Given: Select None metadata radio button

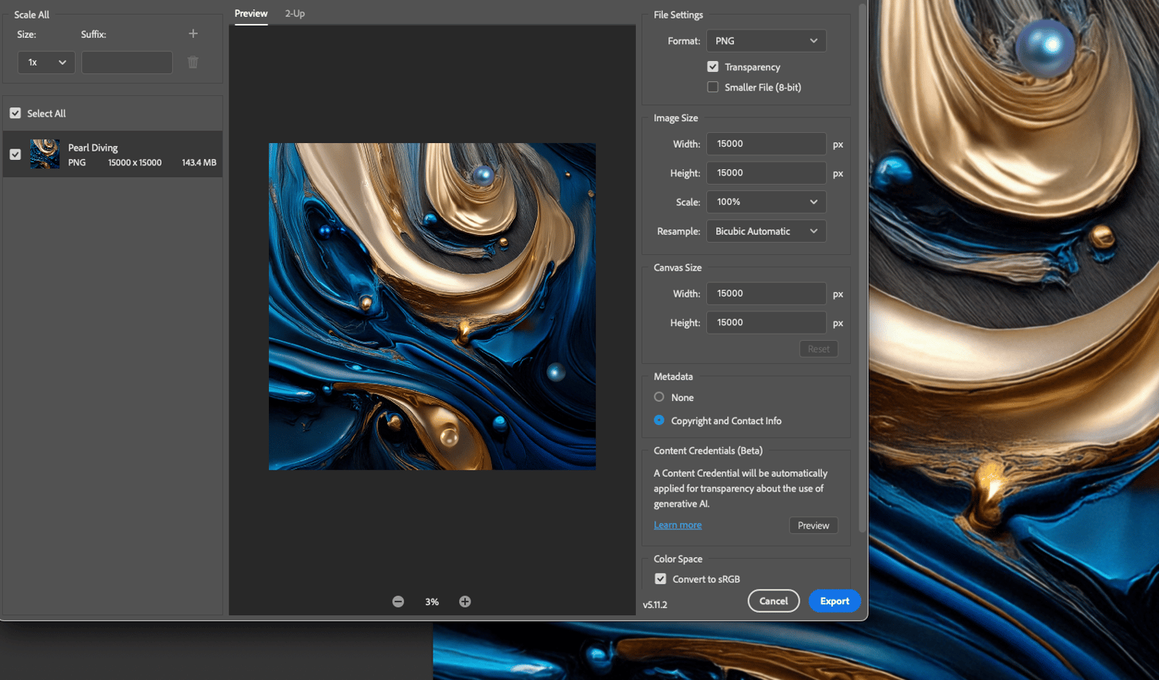Looking at the screenshot, I should point(659,396).
